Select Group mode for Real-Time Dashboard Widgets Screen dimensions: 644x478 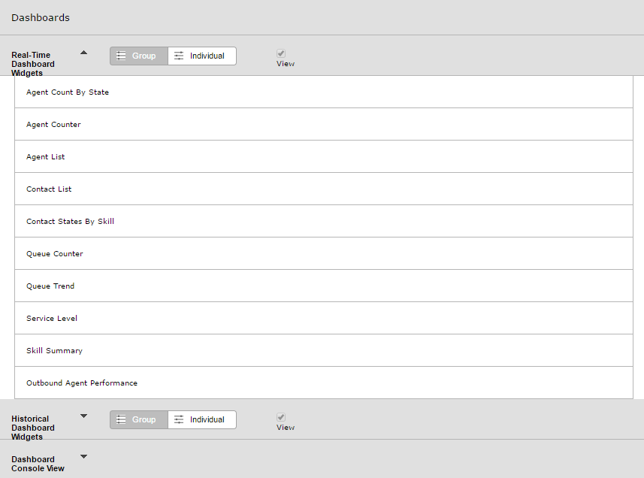pos(139,56)
